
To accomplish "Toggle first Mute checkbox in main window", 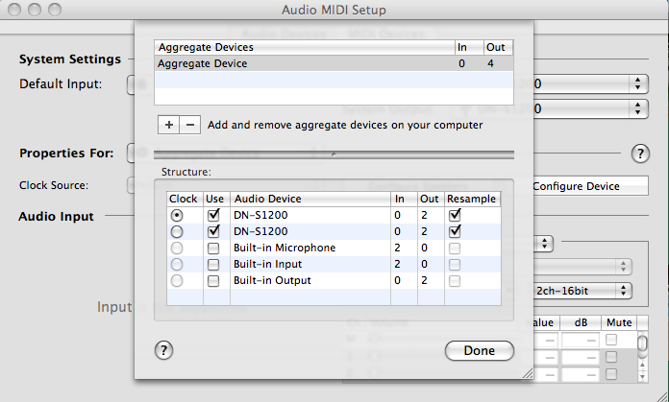I will point(611,340).
